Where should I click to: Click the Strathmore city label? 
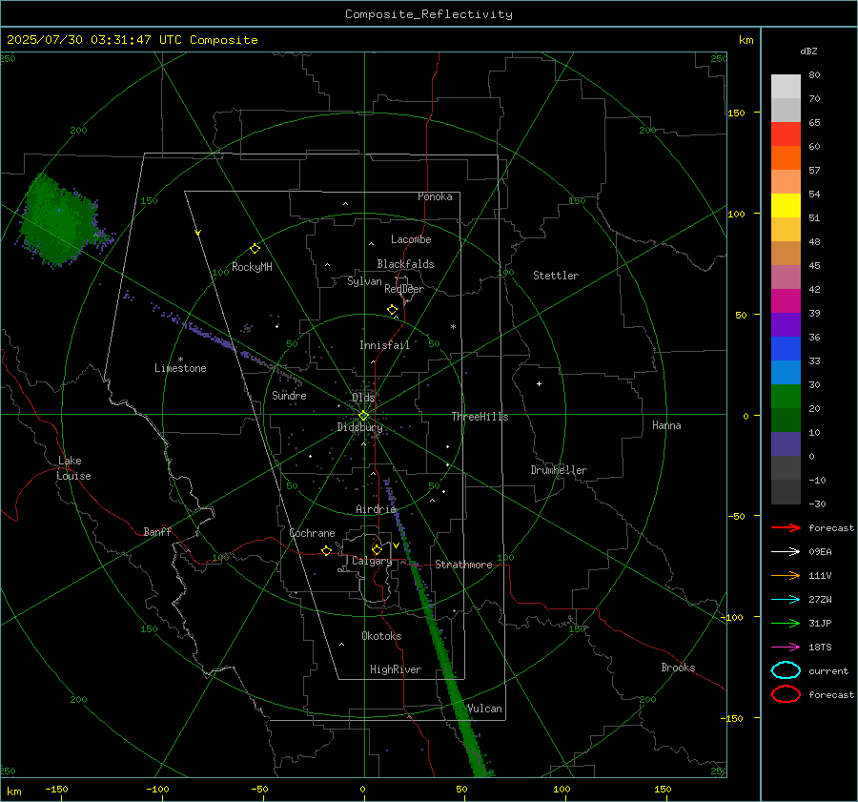point(463,565)
